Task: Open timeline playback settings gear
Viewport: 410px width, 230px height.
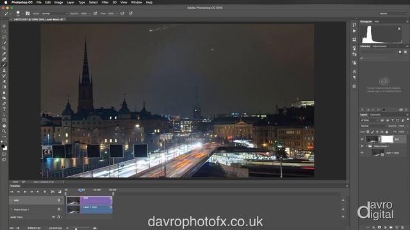Action: [x=45, y=192]
